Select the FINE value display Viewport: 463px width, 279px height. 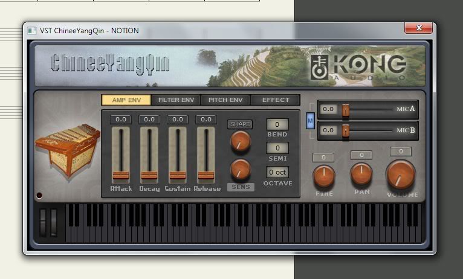pyautogui.click(x=323, y=158)
